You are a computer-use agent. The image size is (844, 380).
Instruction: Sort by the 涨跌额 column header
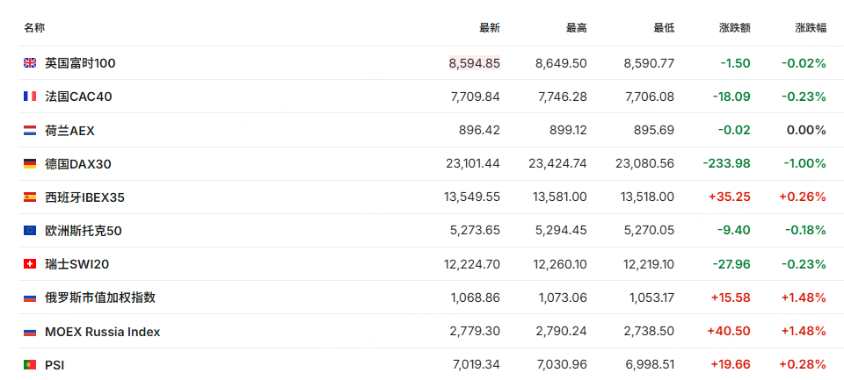pos(735,28)
